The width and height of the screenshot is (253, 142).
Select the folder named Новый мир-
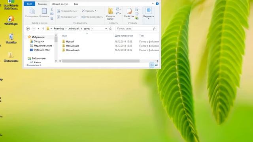[x=73, y=50]
